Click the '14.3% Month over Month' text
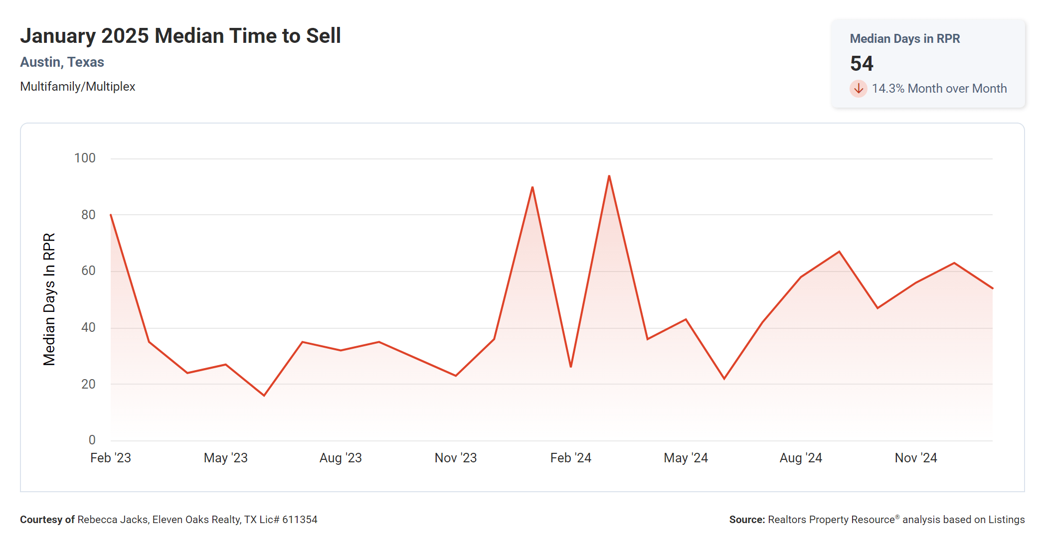Image resolution: width=1045 pixels, height=548 pixels. (939, 89)
